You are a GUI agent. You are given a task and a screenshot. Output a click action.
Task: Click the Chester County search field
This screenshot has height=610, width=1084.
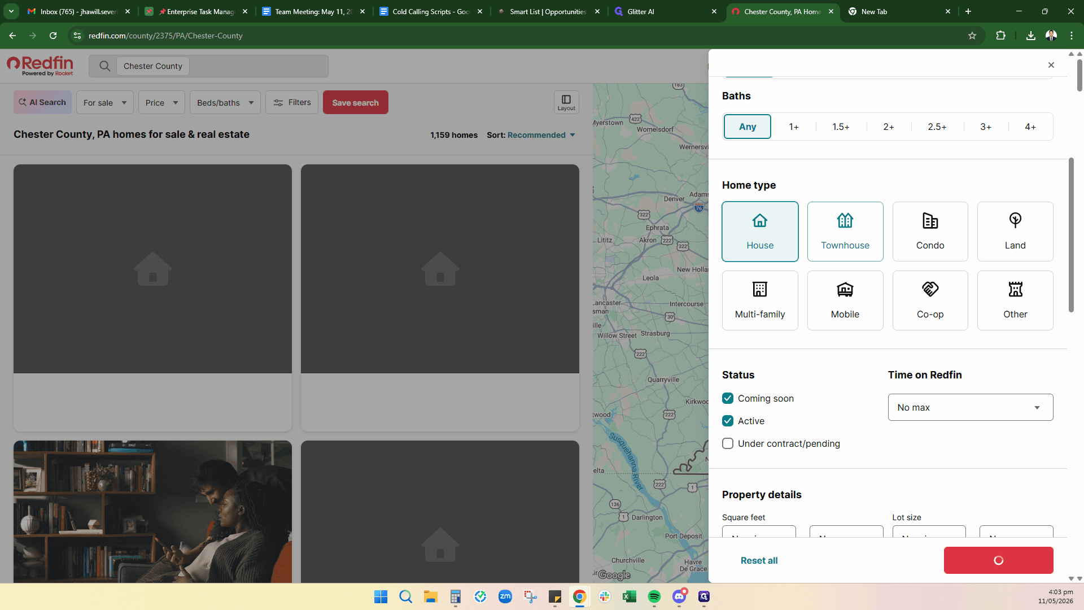208,66
